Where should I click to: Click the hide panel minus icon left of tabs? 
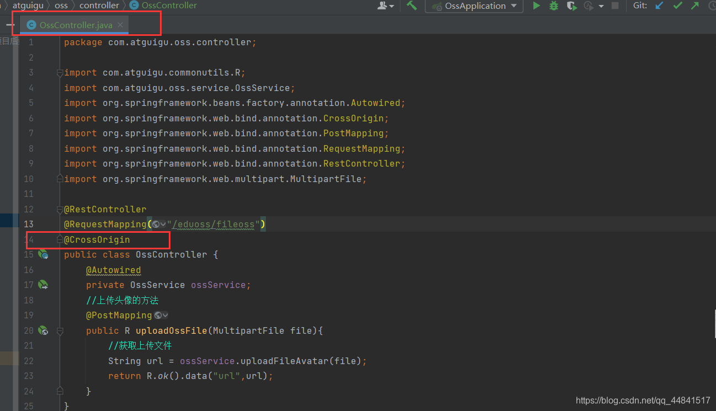10,25
